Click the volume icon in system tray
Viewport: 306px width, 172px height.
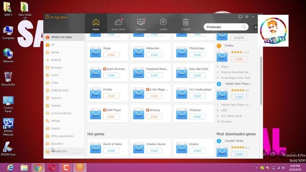tap(284, 168)
